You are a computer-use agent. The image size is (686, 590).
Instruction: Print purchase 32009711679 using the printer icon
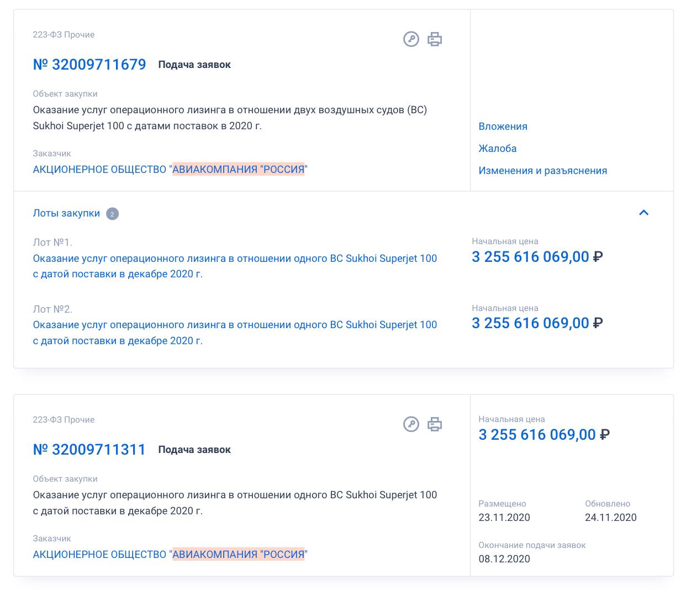(x=435, y=39)
